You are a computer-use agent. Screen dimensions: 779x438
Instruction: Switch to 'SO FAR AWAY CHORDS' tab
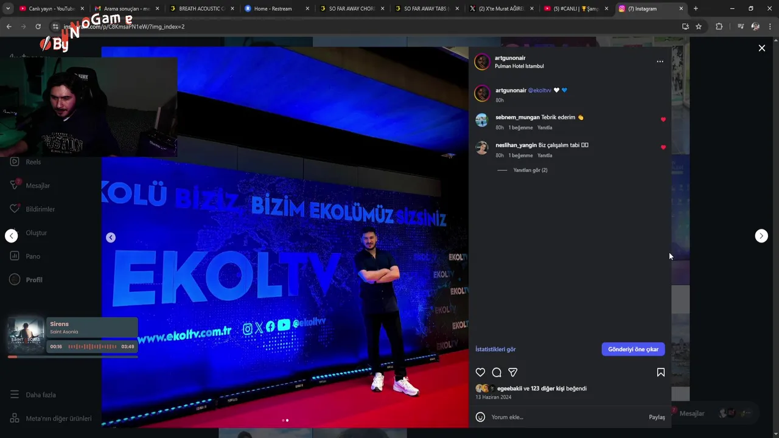tap(351, 9)
